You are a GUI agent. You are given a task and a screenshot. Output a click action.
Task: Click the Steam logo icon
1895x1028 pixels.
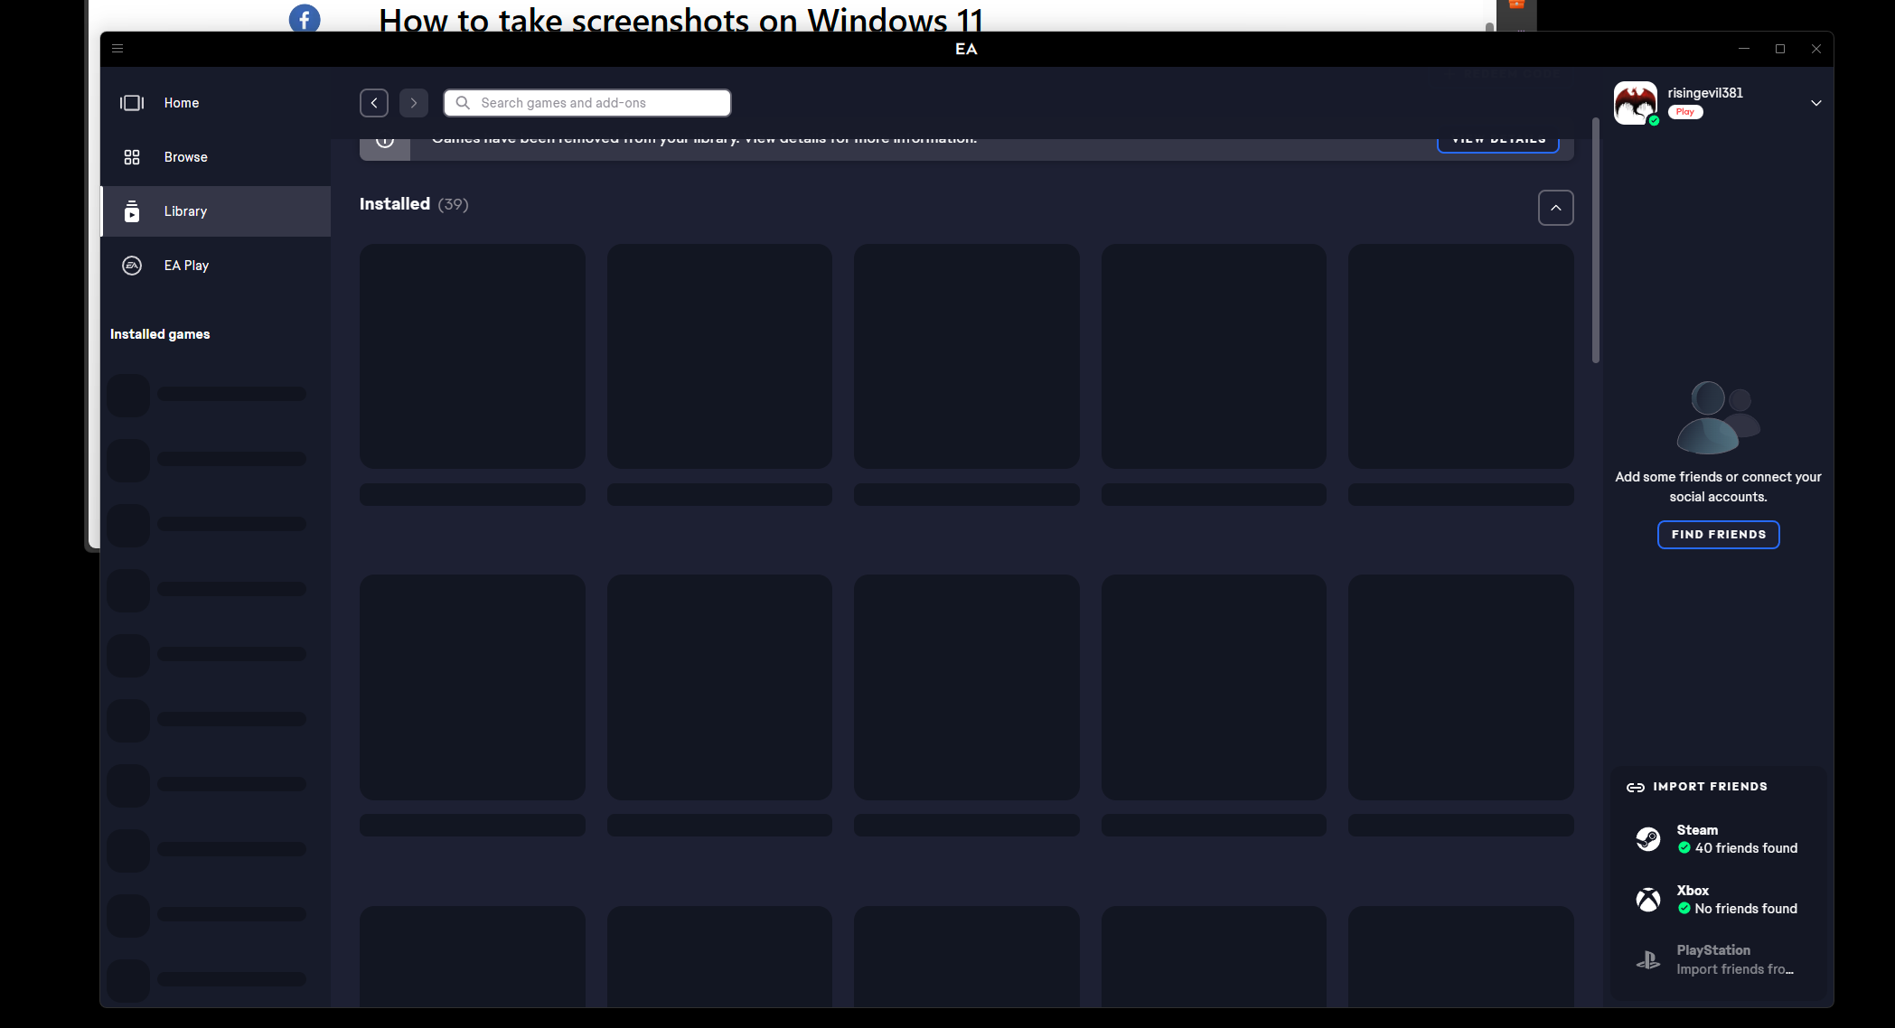click(x=1648, y=839)
